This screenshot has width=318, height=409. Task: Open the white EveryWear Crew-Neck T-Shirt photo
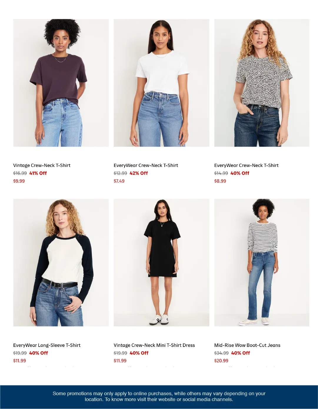(x=162, y=83)
